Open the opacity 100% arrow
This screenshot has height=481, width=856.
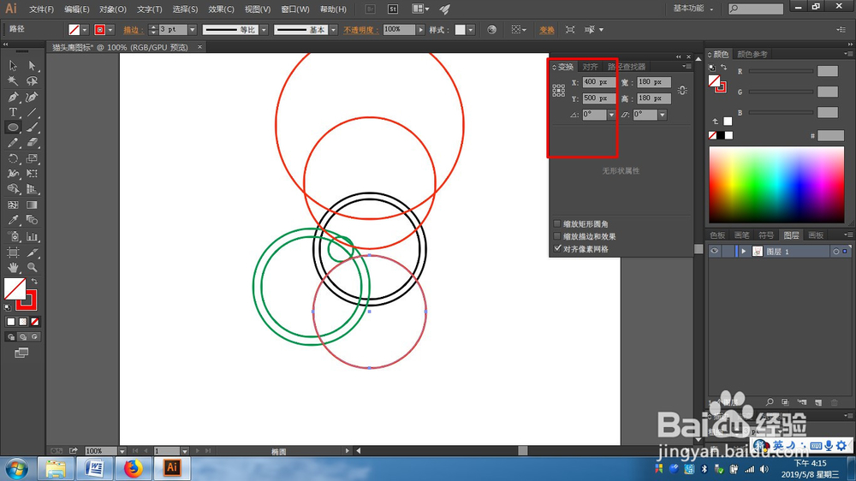[x=420, y=29]
